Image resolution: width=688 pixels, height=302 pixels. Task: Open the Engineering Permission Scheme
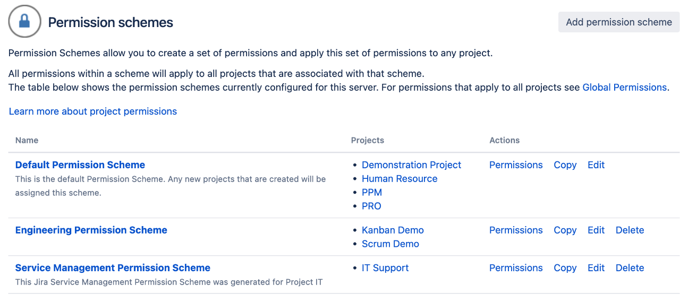point(91,230)
